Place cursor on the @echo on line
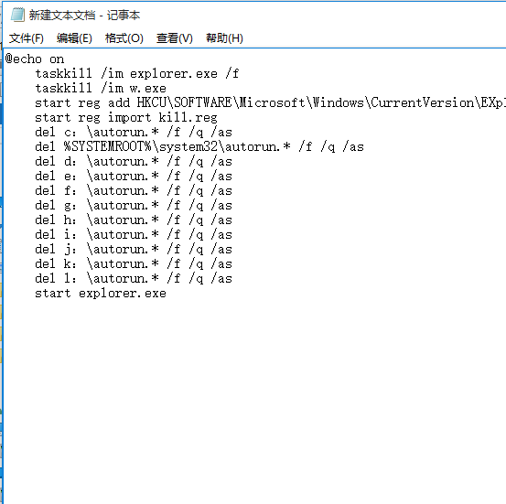This screenshot has height=504, width=506. [x=35, y=59]
